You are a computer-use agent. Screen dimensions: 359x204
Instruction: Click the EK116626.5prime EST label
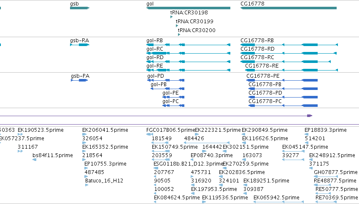coord(265,139)
